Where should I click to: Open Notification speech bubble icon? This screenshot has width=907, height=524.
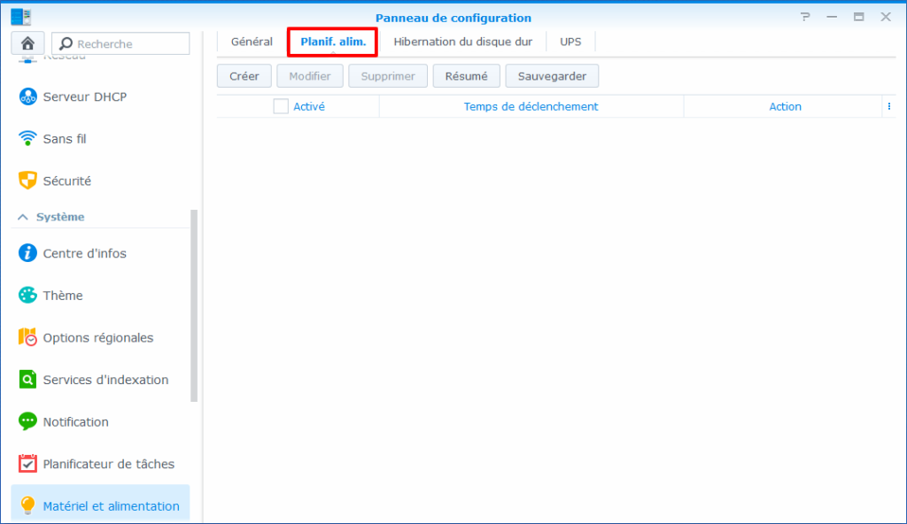coord(28,422)
